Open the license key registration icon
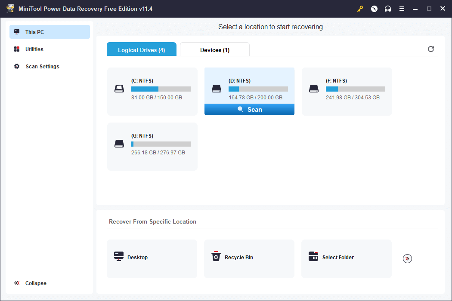The height and width of the screenshot is (301, 452). click(x=360, y=8)
